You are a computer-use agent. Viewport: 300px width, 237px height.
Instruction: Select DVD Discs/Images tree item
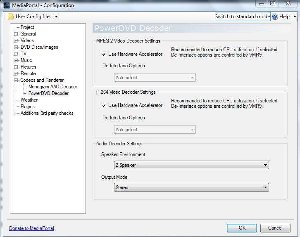[39, 47]
